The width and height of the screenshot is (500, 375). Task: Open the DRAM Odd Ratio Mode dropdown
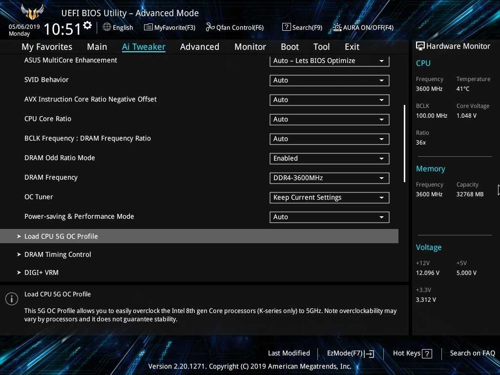tap(329, 159)
